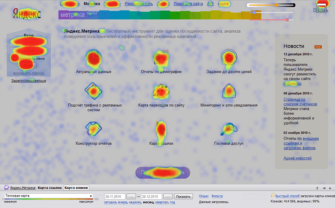Click the Помощь link at top right
This screenshot has width=335, height=208.
[x=320, y=10]
